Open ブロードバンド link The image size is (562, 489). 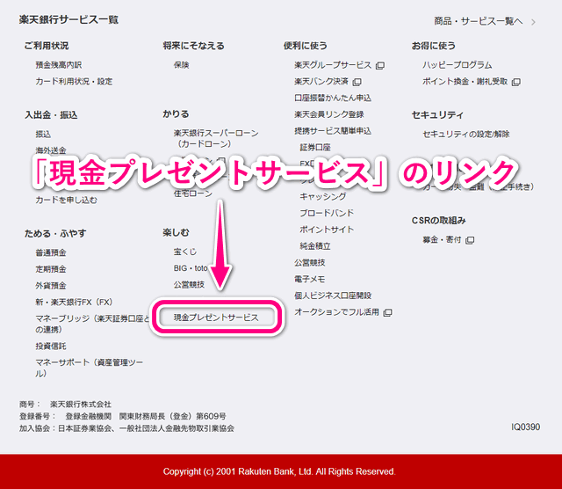(327, 213)
